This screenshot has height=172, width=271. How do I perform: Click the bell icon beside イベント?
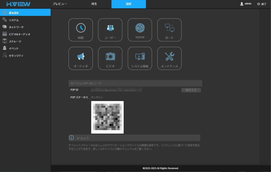coord(5,48)
